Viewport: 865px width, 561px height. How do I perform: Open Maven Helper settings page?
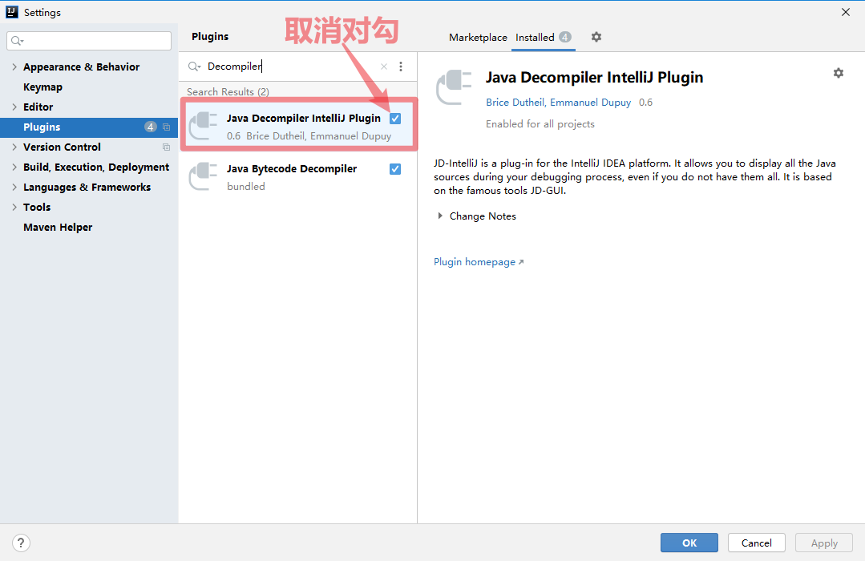(58, 228)
